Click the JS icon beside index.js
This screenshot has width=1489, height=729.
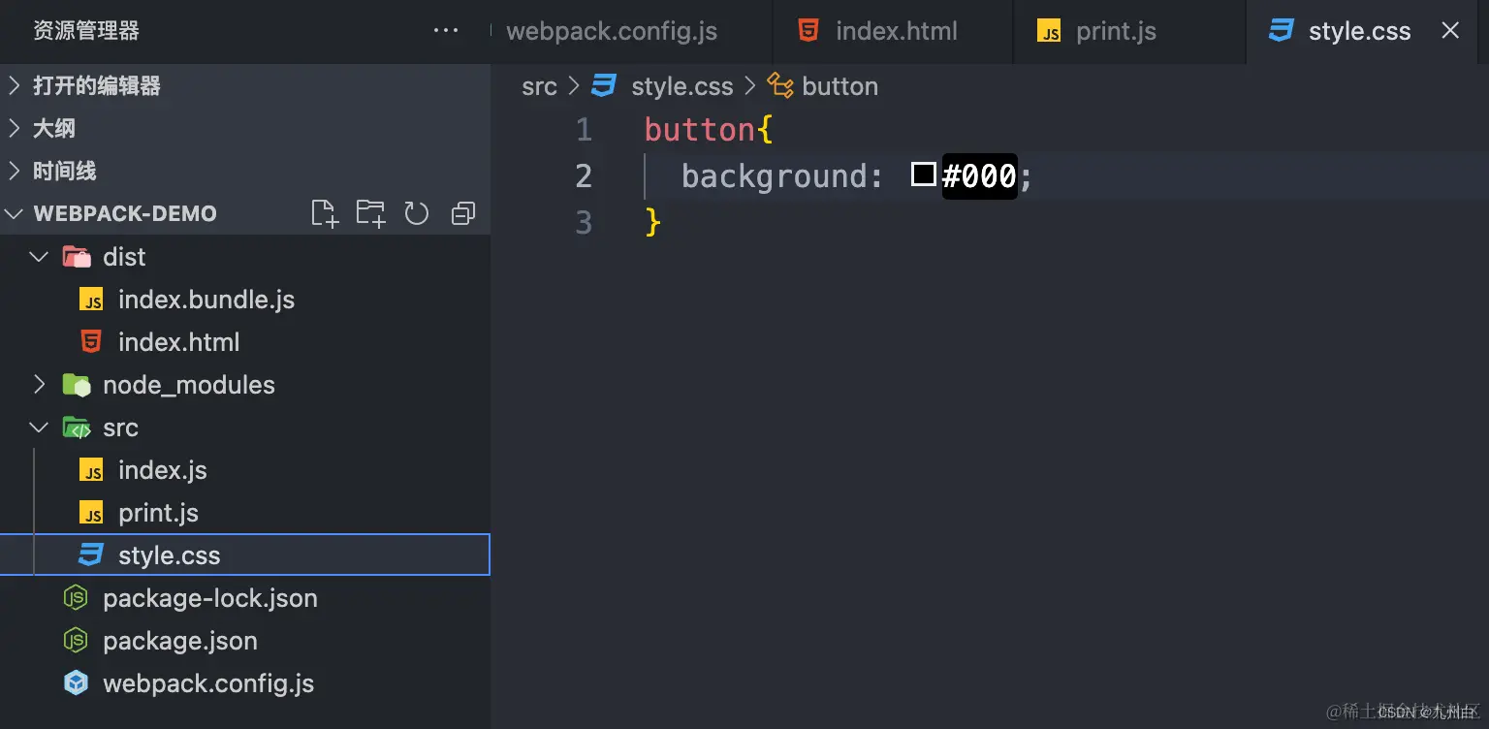91,470
